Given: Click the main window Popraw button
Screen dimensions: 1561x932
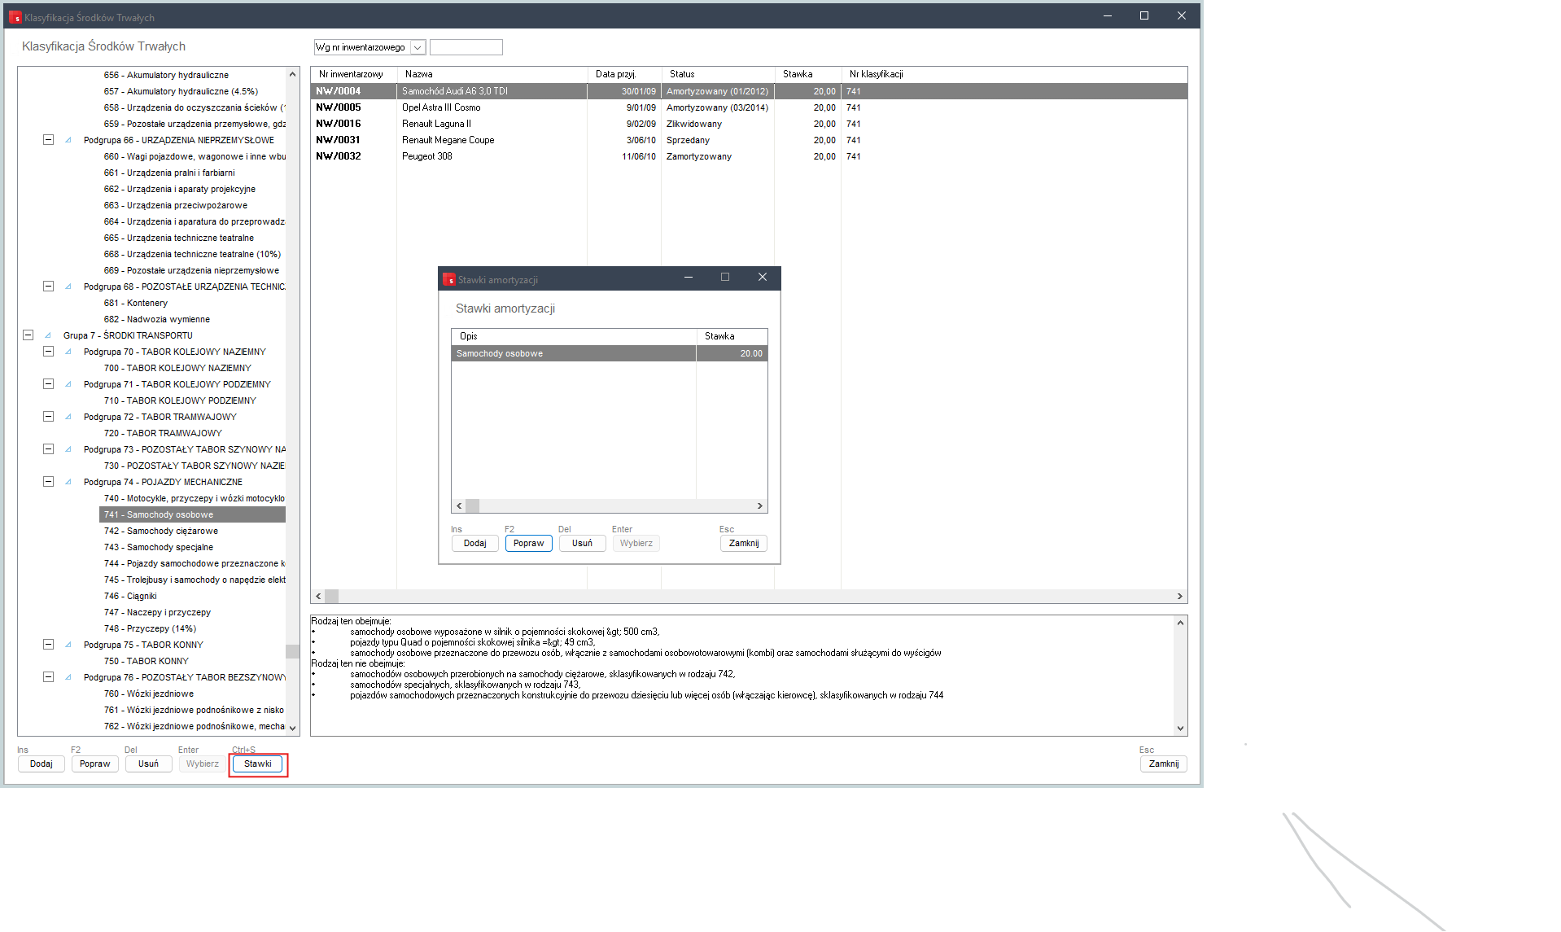Looking at the screenshot, I should click(x=95, y=764).
